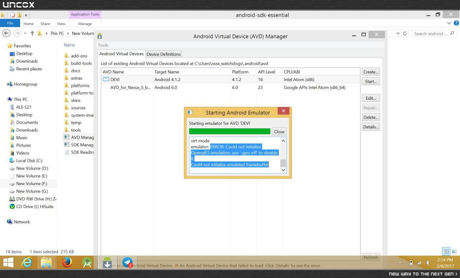Open the address bar history dropdown

(x=398, y=33)
